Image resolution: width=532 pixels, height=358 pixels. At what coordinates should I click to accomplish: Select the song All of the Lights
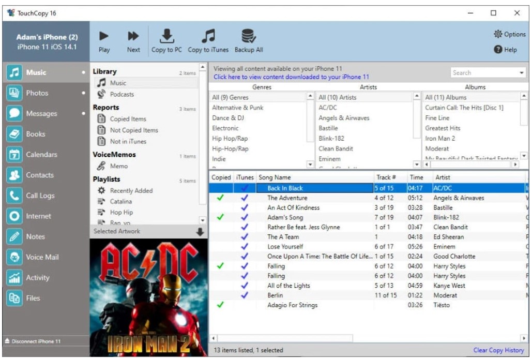point(368,286)
